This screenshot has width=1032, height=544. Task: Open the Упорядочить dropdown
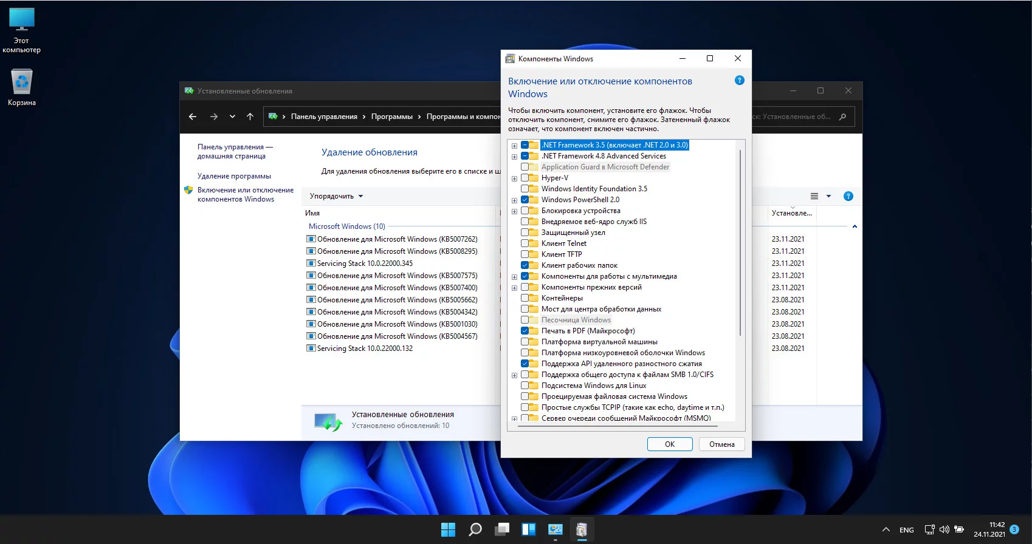click(x=336, y=196)
